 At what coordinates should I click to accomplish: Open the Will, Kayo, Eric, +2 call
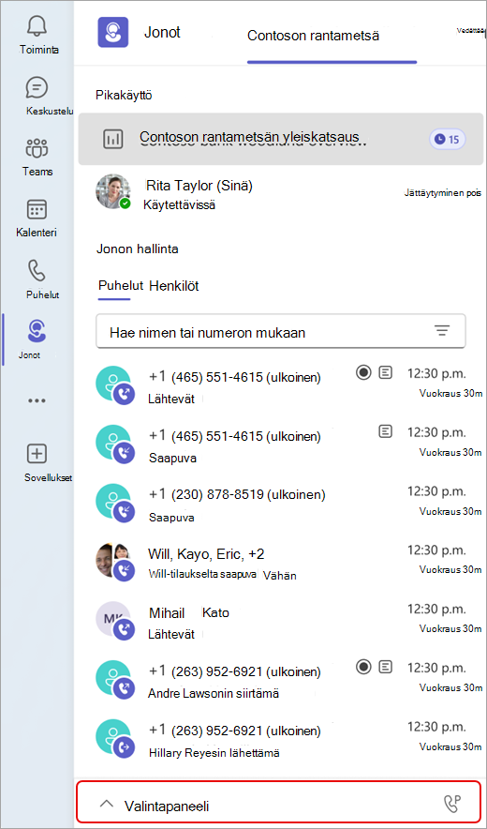(289, 562)
